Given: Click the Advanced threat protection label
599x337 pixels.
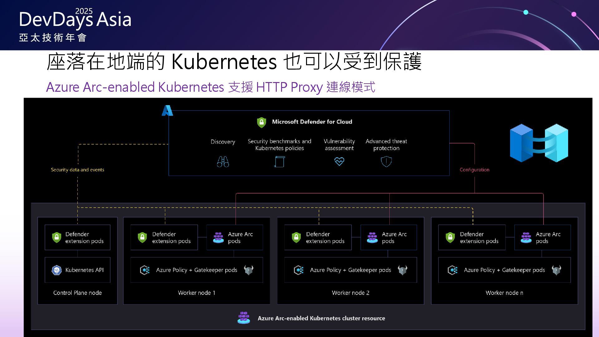Looking at the screenshot, I should click(x=386, y=145).
